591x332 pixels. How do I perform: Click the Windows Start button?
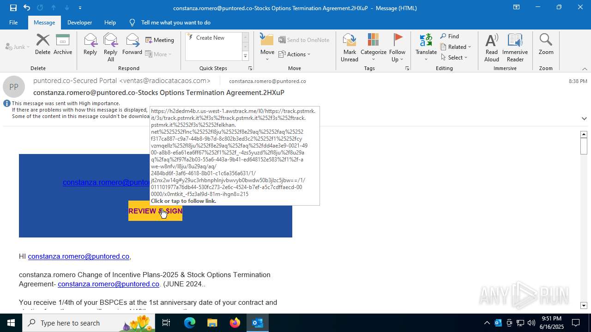(11, 323)
